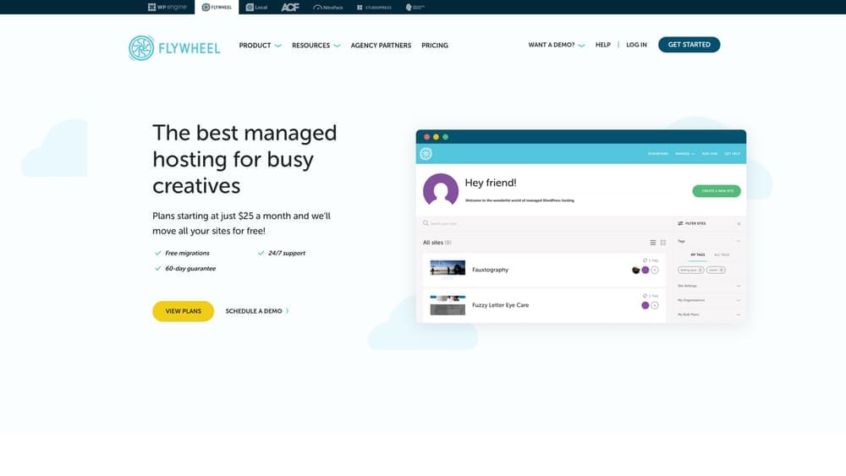Screen dimensions: 846x476
Task: Select the All Tags tab in preview
Action: (722, 255)
